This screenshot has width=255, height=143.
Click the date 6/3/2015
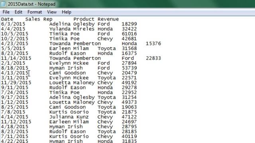click(x=13, y=24)
